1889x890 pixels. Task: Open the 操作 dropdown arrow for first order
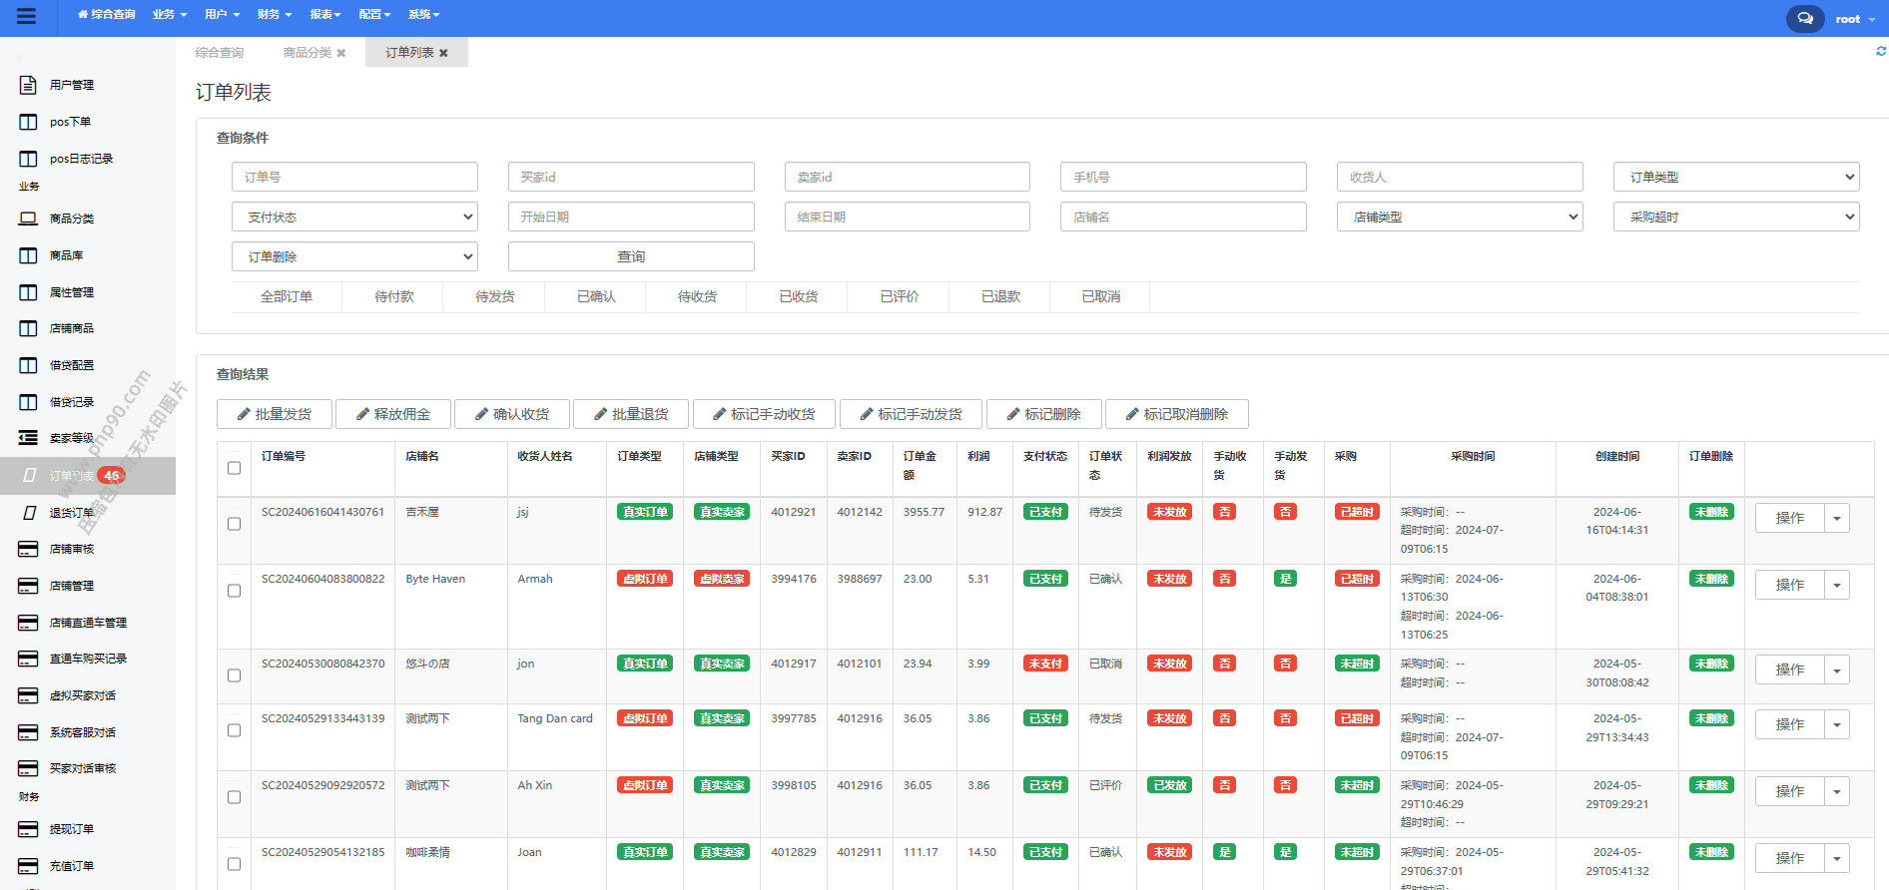1836,519
